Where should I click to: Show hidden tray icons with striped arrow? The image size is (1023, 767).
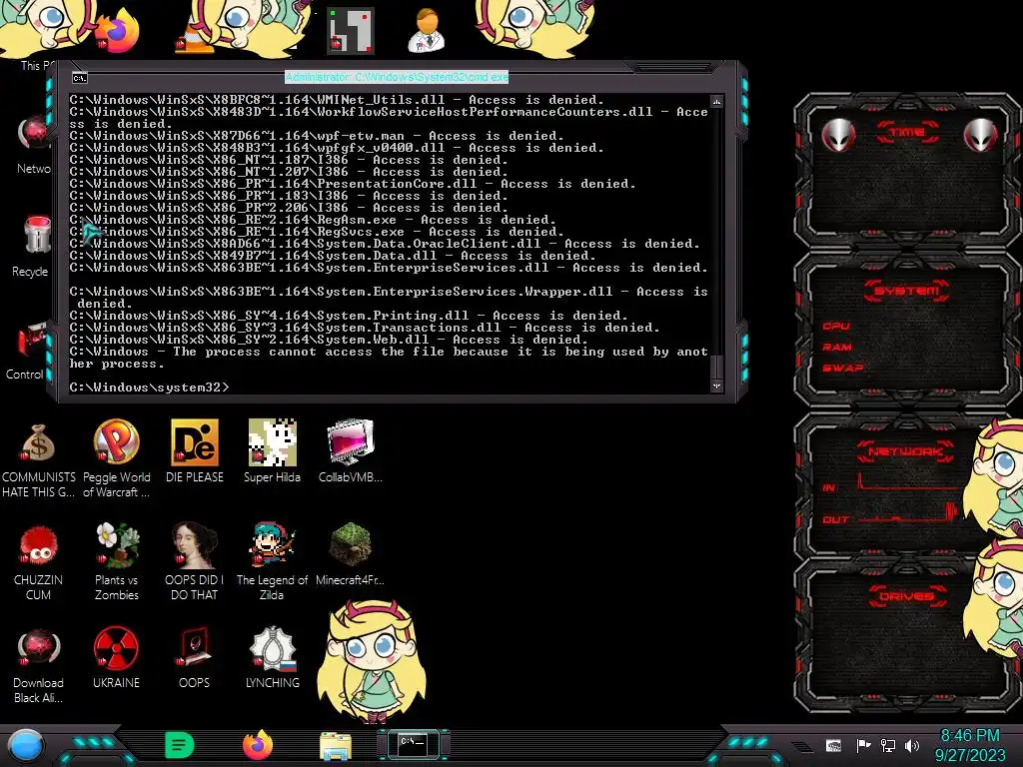[x=802, y=747]
